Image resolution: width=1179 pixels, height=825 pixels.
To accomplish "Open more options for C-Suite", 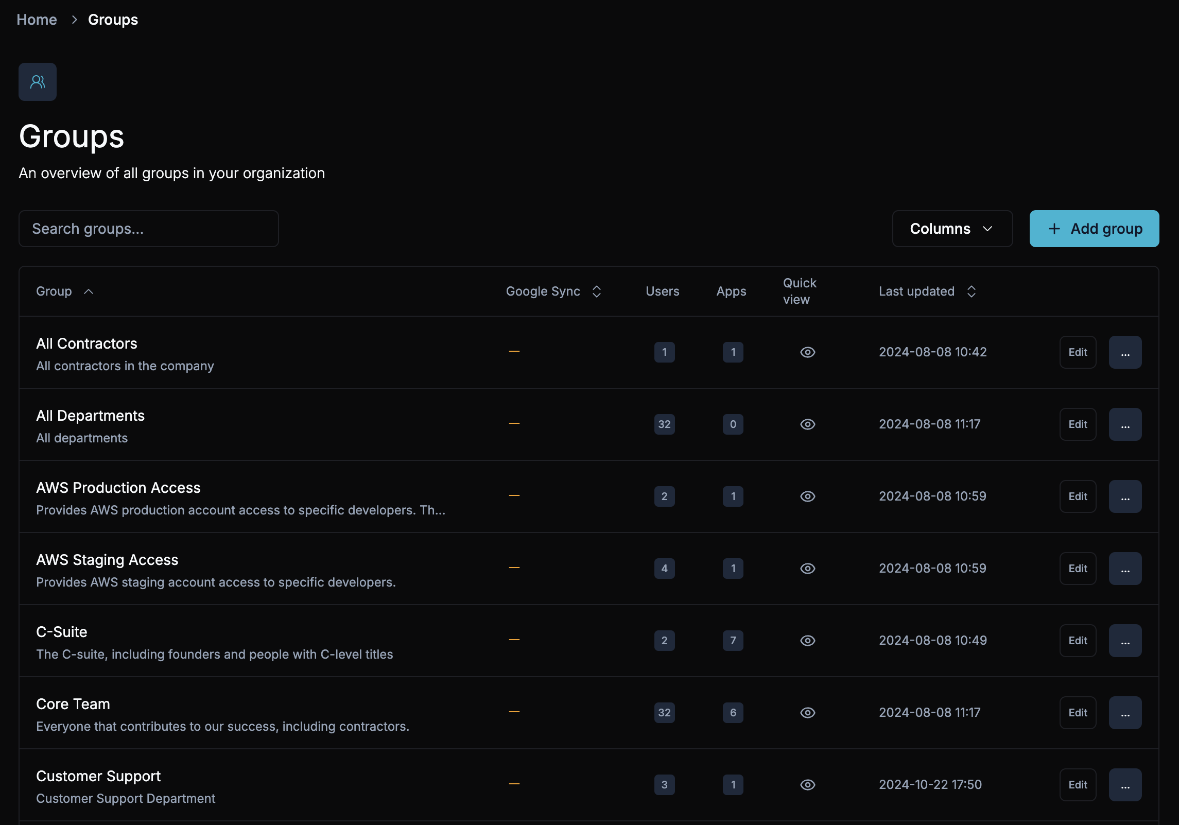I will click(1125, 641).
